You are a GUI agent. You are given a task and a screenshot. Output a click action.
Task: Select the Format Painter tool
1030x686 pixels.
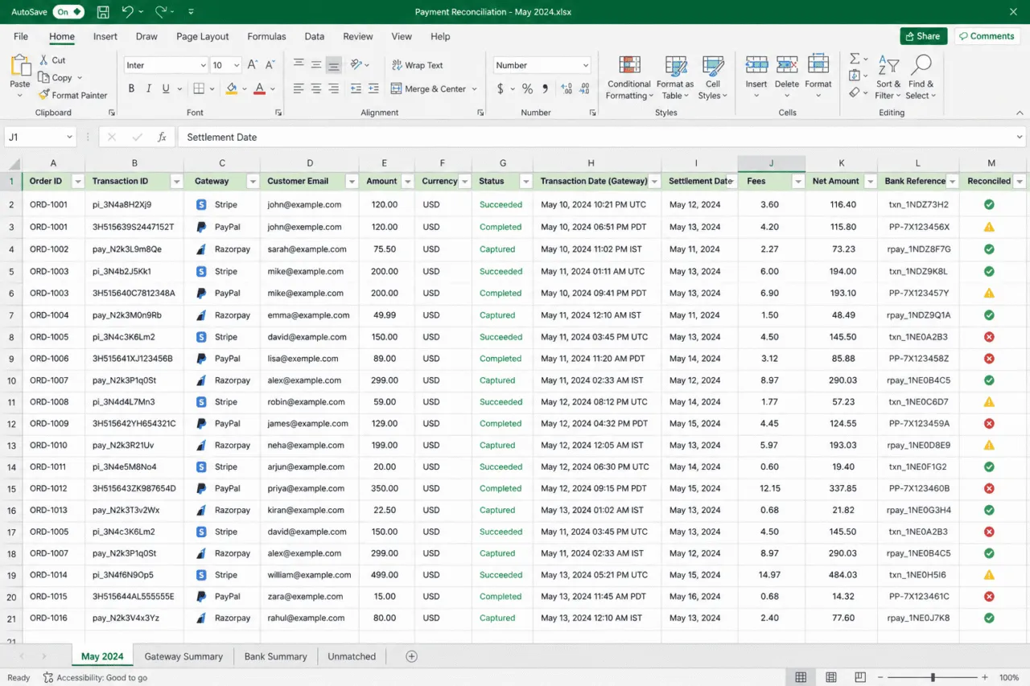(72, 95)
